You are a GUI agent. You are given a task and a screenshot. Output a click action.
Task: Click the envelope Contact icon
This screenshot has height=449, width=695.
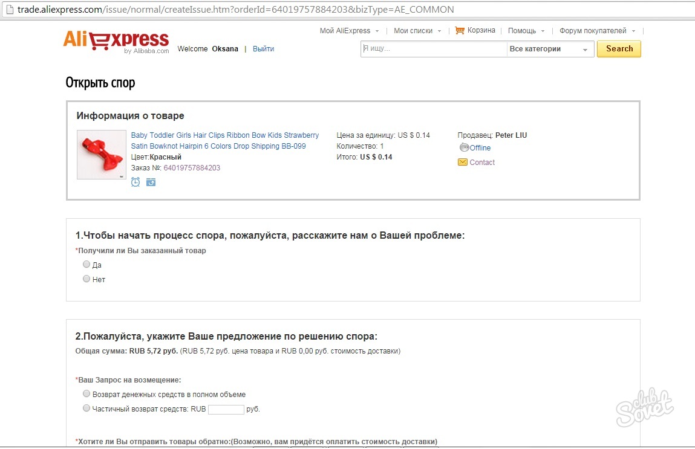pyautogui.click(x=463, y=162)
